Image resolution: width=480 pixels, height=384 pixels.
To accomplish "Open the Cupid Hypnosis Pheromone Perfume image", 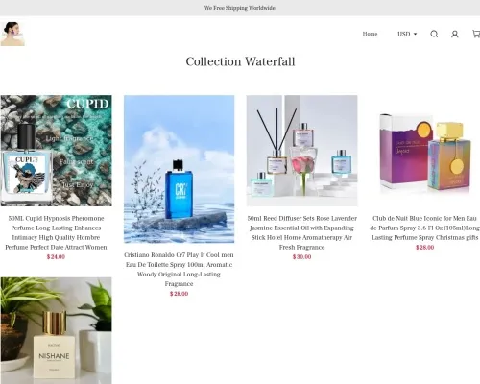I will 57,151.
